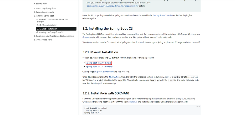Open '3.2. Installing the Spring Boot CLI' sidebar link
The height and width of the screenshot is (115, 235).
(49, 32)
